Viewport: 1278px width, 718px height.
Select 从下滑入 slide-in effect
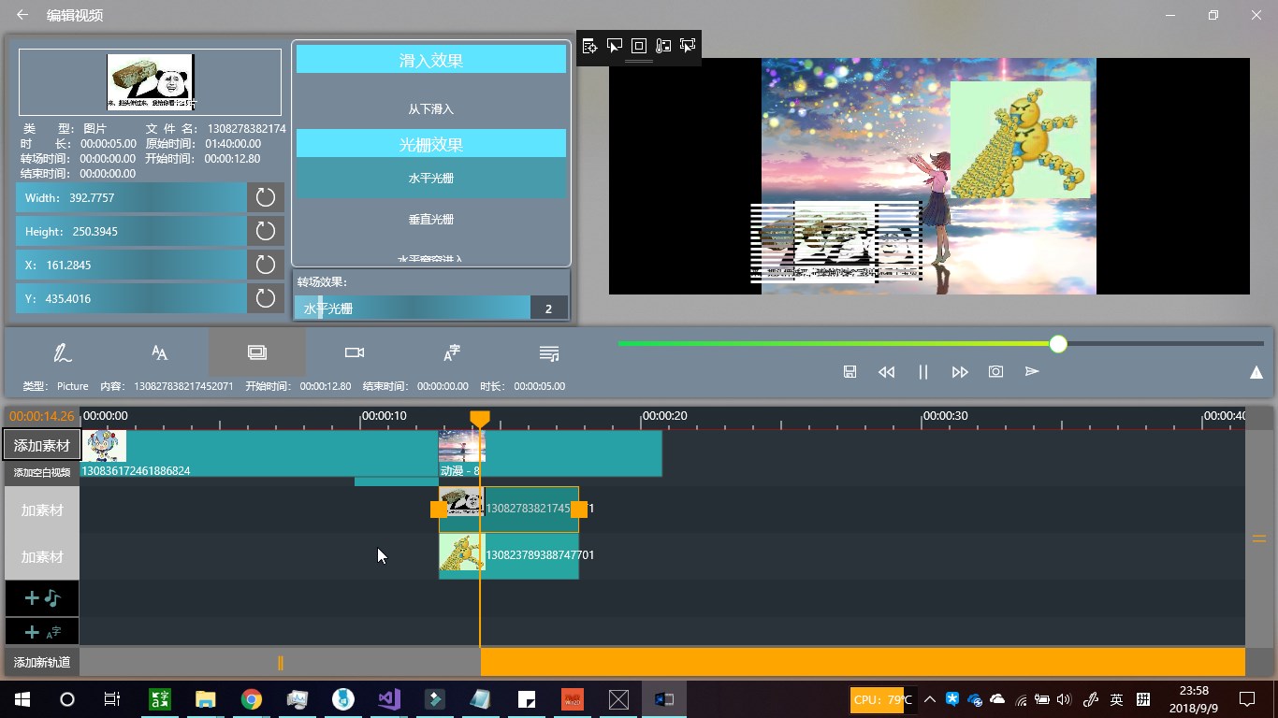431,108
